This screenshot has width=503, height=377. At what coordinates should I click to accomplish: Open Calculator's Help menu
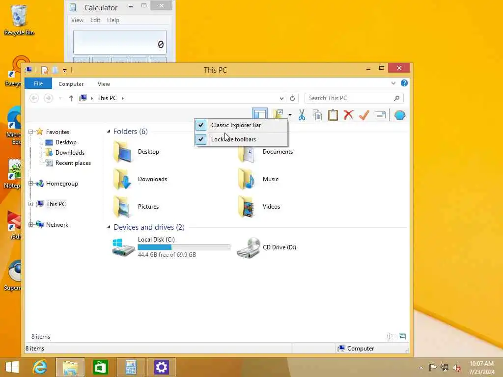point(113,20)
